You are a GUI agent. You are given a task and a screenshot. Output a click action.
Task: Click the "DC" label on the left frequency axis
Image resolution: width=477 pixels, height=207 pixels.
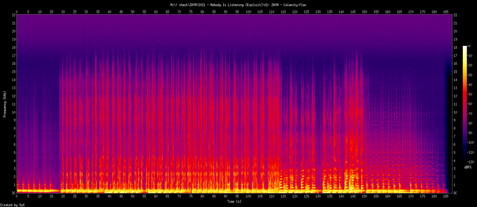click(x=13, y=193)
